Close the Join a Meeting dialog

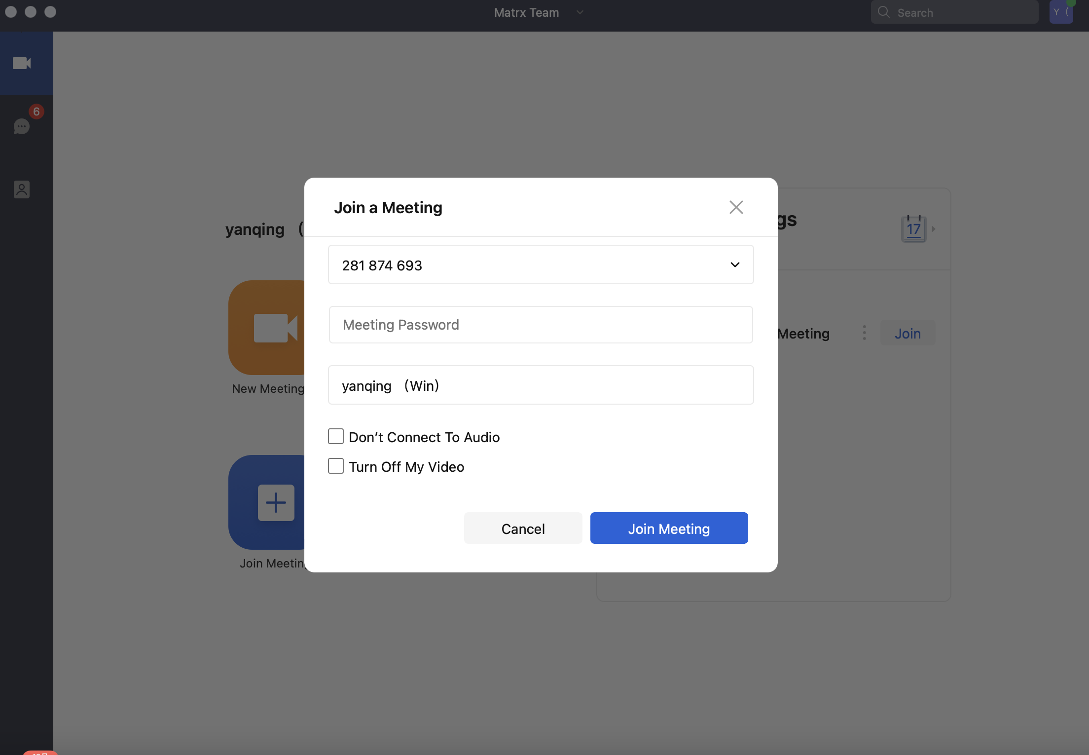(x=736, y=207)
